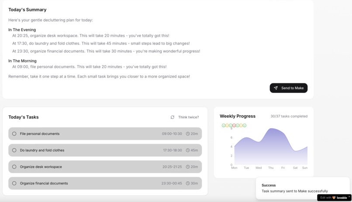
Task: Click the Sun label on the chart axis
Action: [305, 168]
